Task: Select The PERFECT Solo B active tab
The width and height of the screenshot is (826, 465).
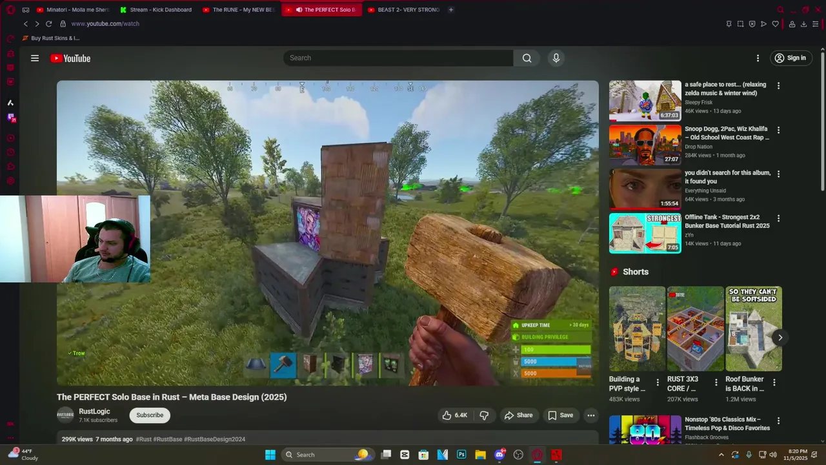Action: pyautogui.click(x=321, y=10)
